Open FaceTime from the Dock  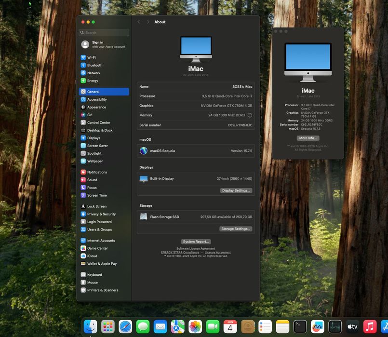tap(213, 326)
